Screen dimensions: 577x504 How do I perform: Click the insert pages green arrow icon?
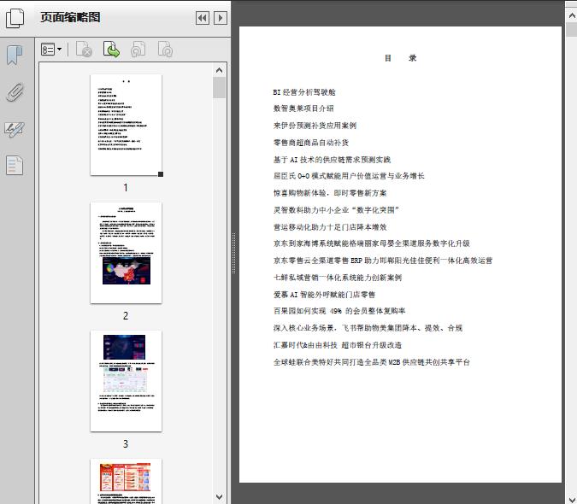coord(111,50)
